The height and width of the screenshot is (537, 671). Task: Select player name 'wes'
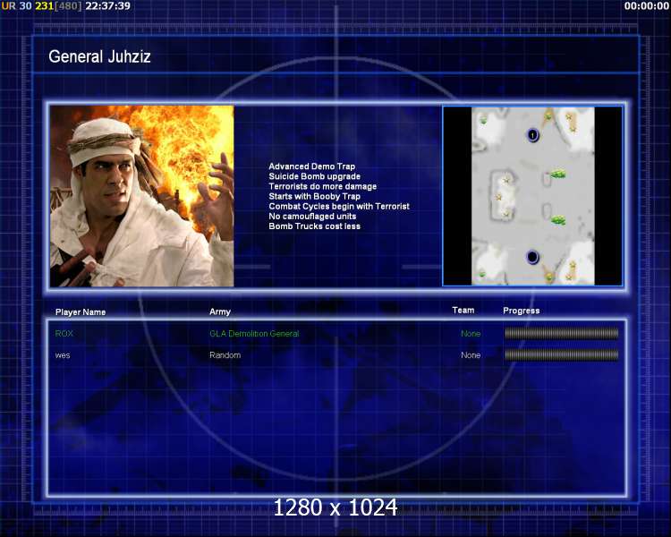63,355
